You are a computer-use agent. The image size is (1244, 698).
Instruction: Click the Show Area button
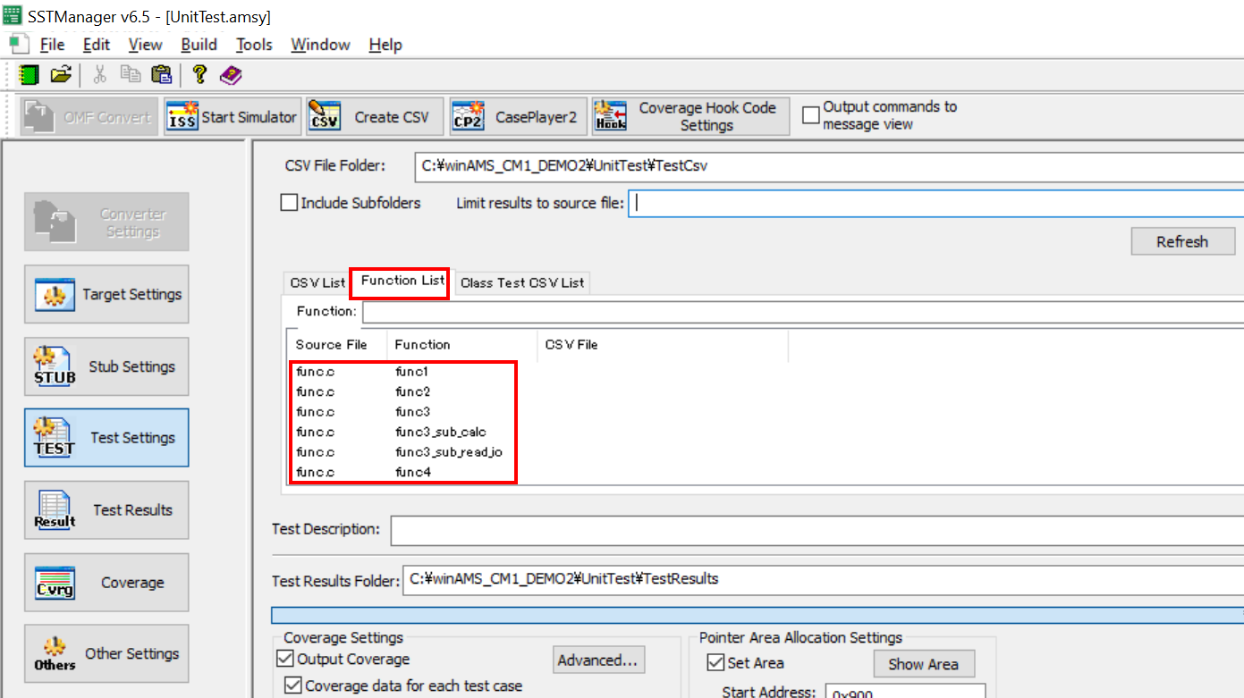pos(924,664)
